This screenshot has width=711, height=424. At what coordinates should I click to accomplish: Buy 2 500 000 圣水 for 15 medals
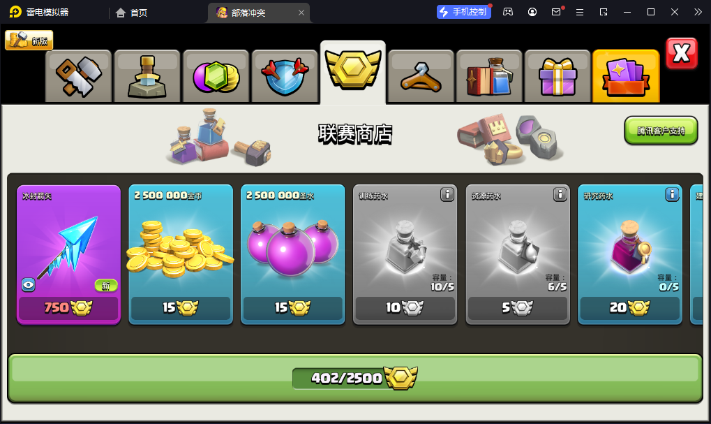click(292, 307)
